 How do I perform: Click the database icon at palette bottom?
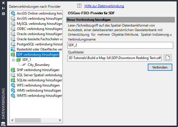[3, 124]
